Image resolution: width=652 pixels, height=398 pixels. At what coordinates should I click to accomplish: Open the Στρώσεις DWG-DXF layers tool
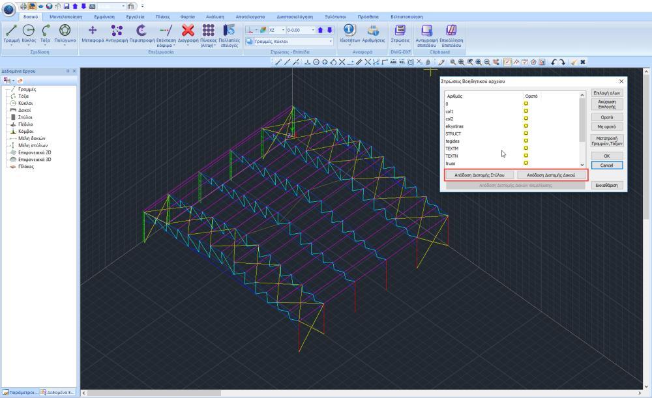(x=400, y=34)
